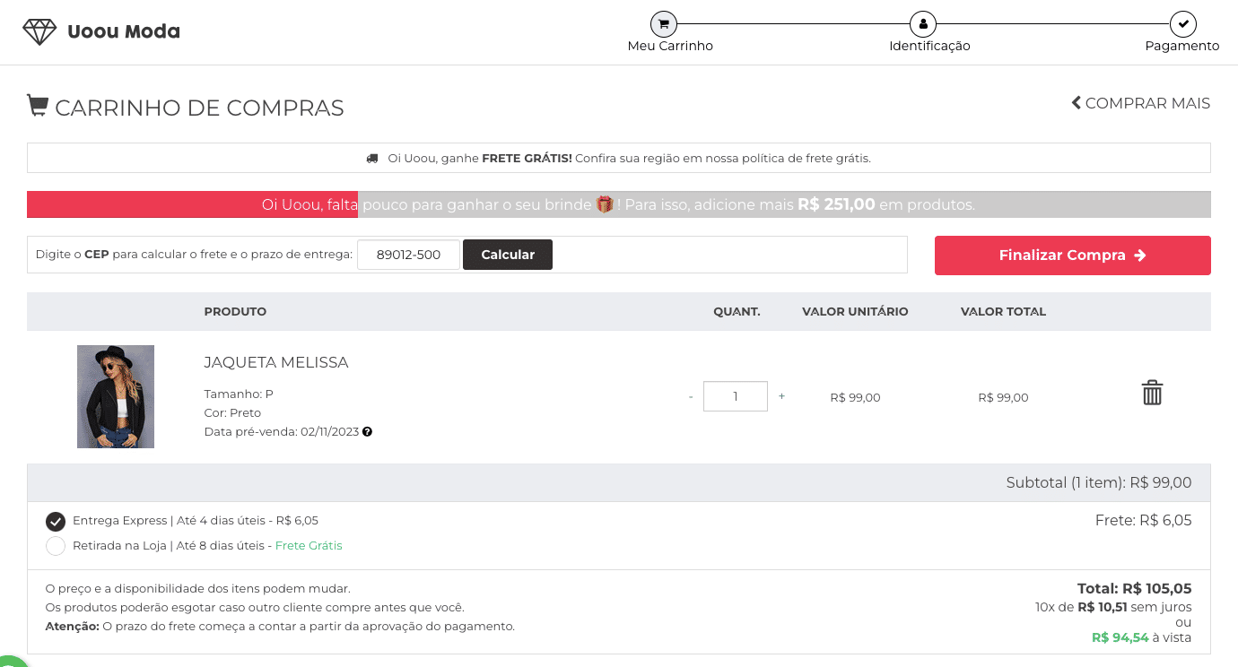Click the Total: R$ 105,05 text

coord(1135,589)
